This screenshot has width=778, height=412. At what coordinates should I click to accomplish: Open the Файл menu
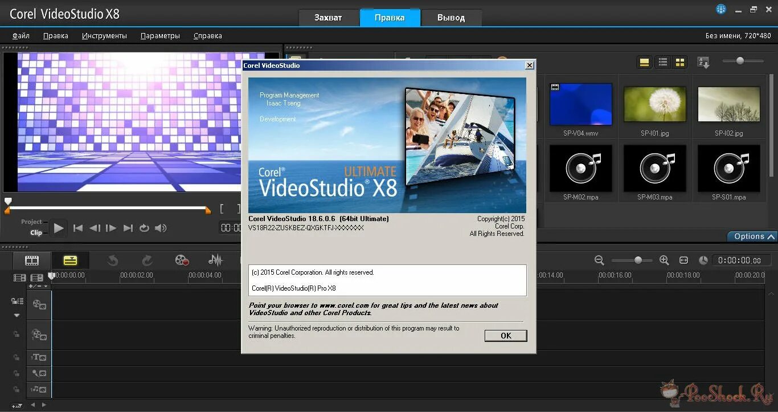(x=21, y=35)
